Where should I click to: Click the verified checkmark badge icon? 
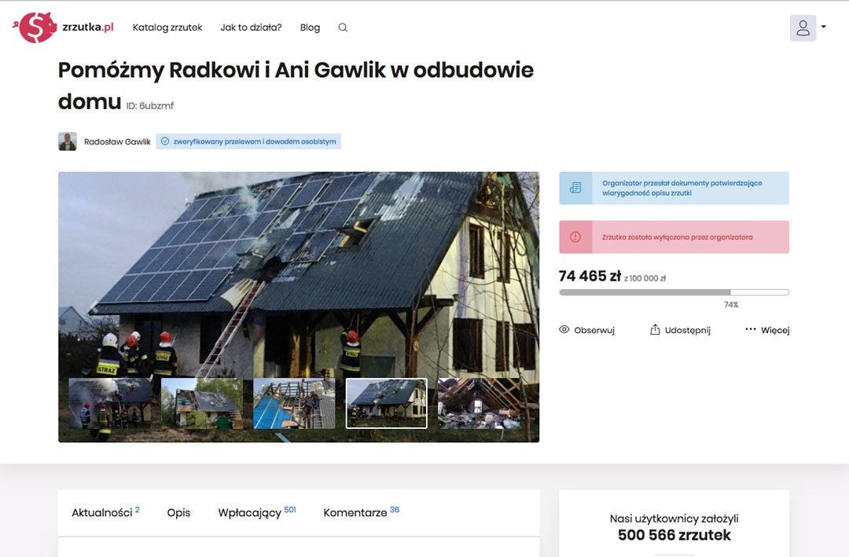[x=165, y=141]
